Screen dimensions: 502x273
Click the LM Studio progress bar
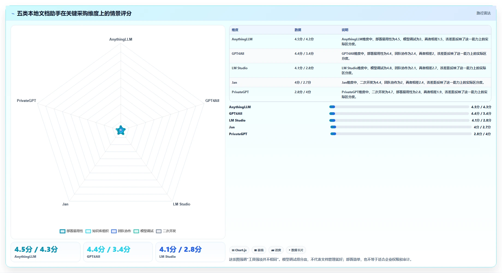click(399, 120)
